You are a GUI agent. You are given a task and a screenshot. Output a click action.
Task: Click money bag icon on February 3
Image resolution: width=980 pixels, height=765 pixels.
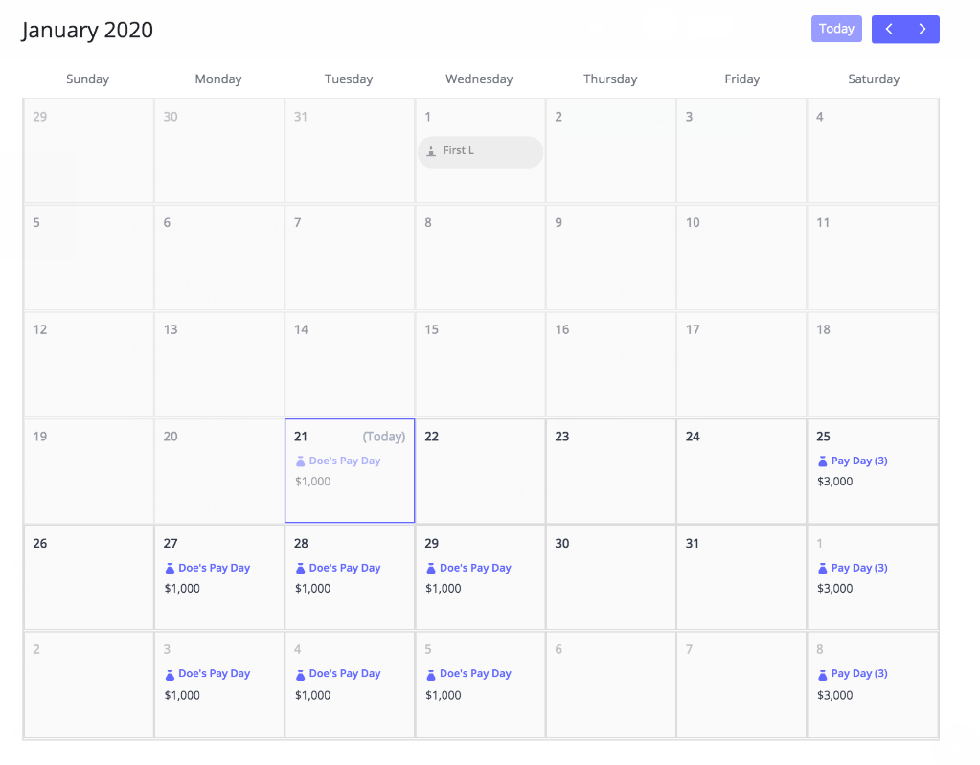[170, 675]
